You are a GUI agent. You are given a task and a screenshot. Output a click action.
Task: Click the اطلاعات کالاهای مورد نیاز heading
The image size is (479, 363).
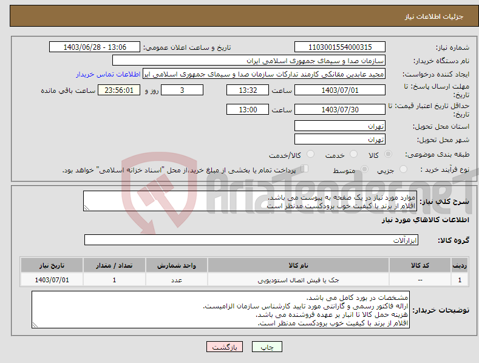[x=425, y=220]
